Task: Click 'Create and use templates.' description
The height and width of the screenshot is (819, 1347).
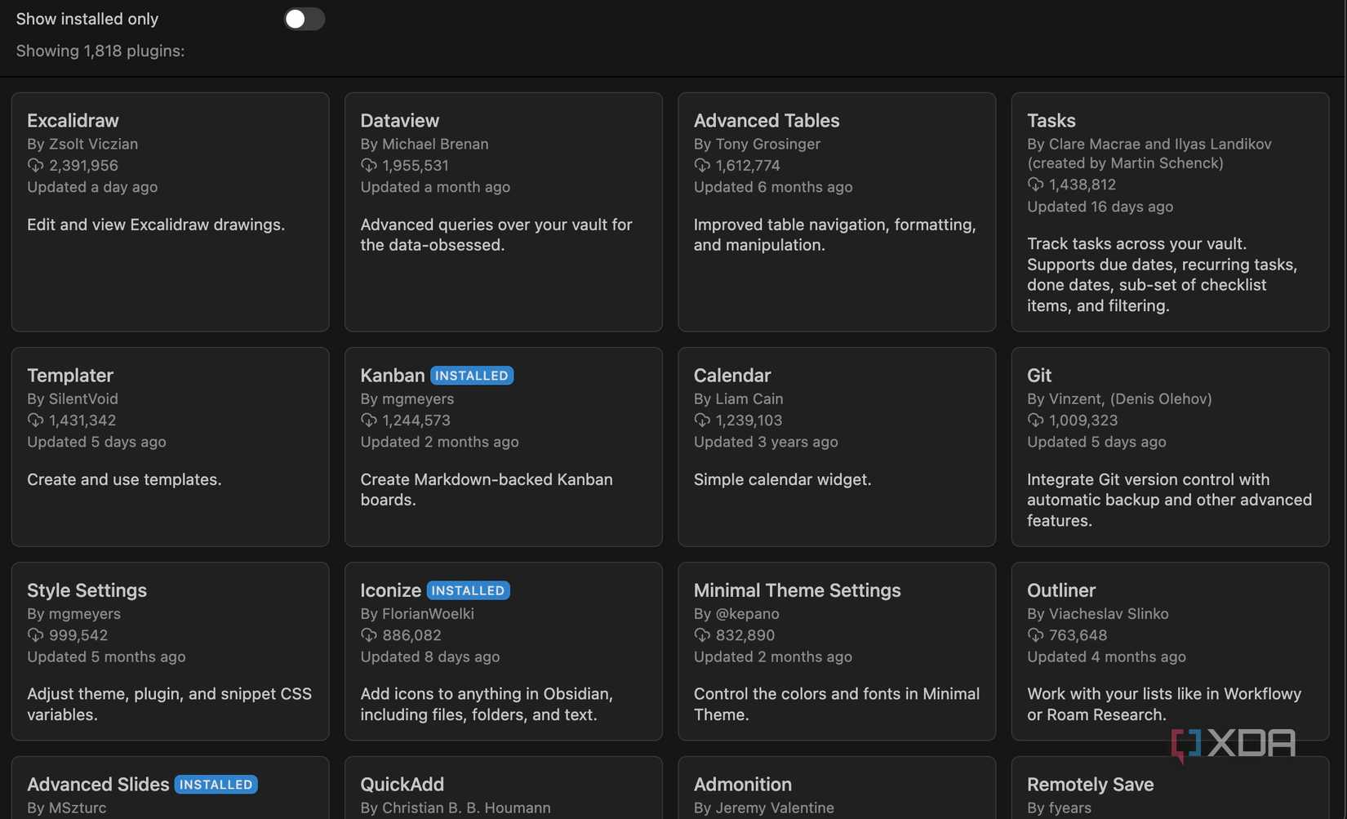Action: tap(124, 479)
